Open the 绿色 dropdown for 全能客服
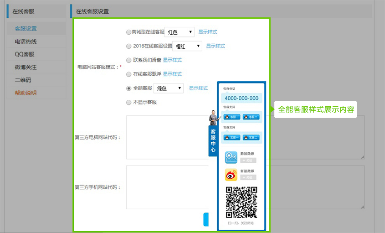Image resolution: width=385 pixels, height=233 pixels. [x=169, y=88]
